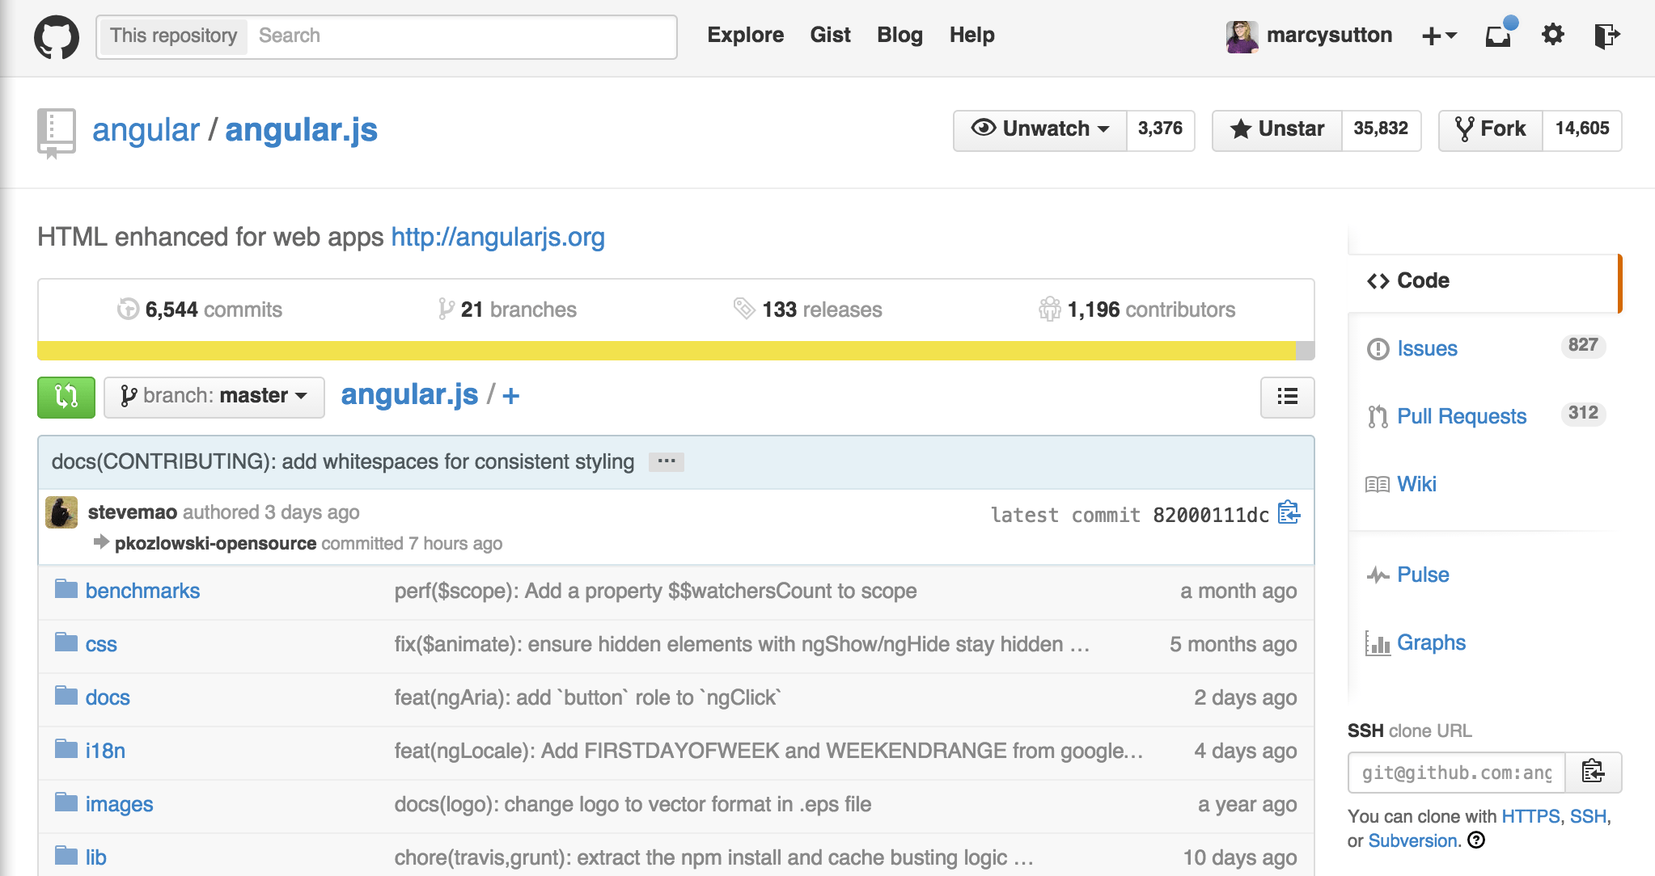Copy SSH clone URL to clipboard
The image size is (1655, 876).
tap(1593, 772)
